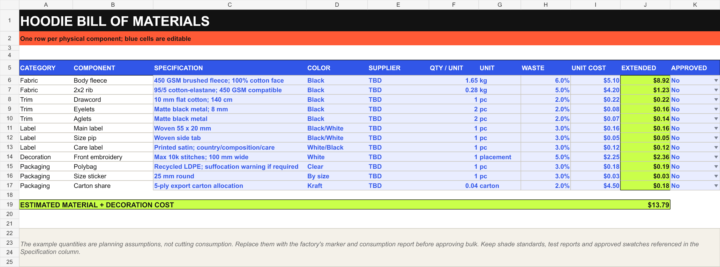Viewport: 720px width, 267px height.
Task: Select 'Woven side tab' specification cell
Action: [x=230, y=138]
